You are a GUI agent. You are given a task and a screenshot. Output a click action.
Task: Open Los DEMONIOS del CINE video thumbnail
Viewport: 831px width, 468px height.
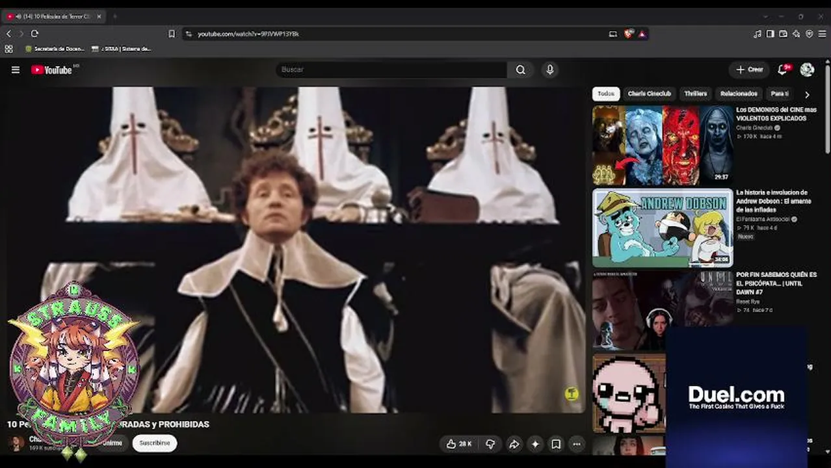[663, 145]
